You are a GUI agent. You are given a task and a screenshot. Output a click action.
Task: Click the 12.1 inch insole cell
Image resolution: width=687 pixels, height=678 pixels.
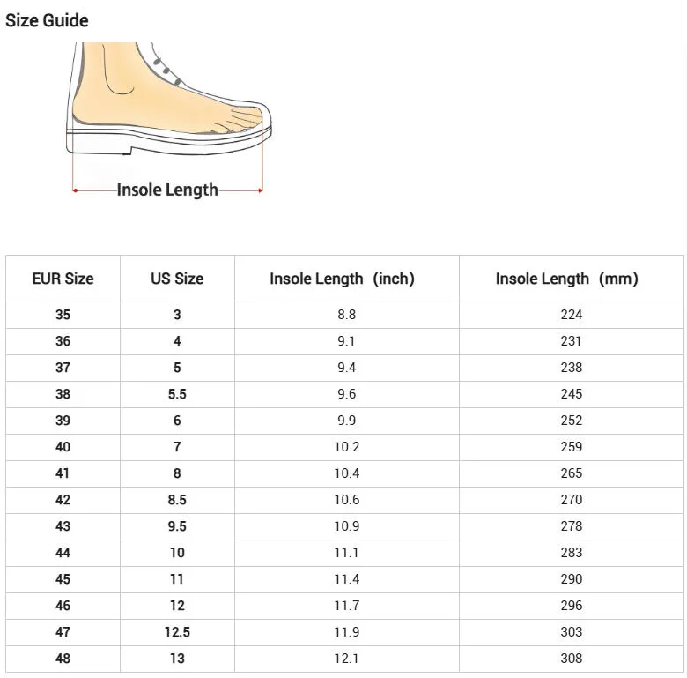(346, 659)
